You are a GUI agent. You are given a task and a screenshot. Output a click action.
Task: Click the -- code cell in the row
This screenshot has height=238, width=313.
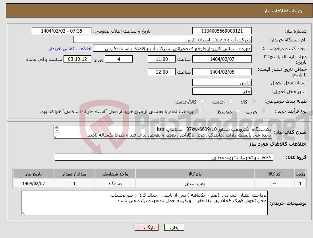pyautogui.click(x=274, y=183)
